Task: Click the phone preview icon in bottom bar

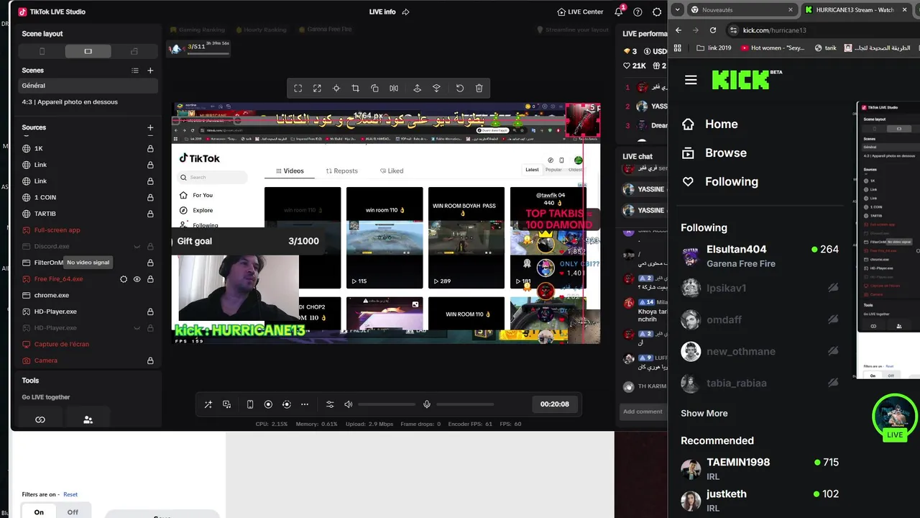Action: coord(250,404)
